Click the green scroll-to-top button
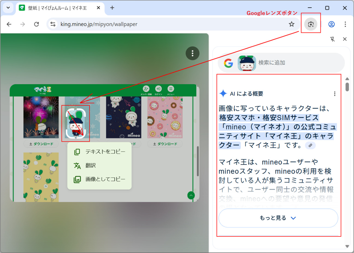Screen dimensions: 354x253 (191, 195)
